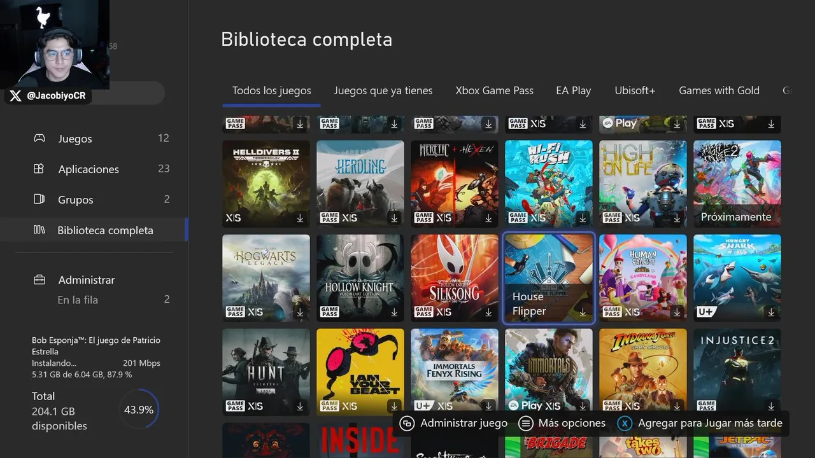Click the Juegos controller icon
This screenshot has height=458, width=815.
click(x=39, y=138)
